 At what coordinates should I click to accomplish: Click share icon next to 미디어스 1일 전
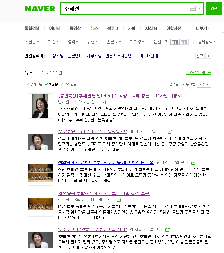tap(170, 132)
